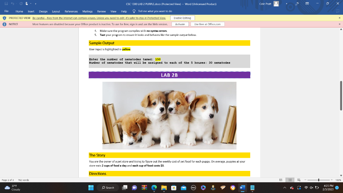
Task: Toggle the Wi-Fi tray icon
Action: point(306,188)
